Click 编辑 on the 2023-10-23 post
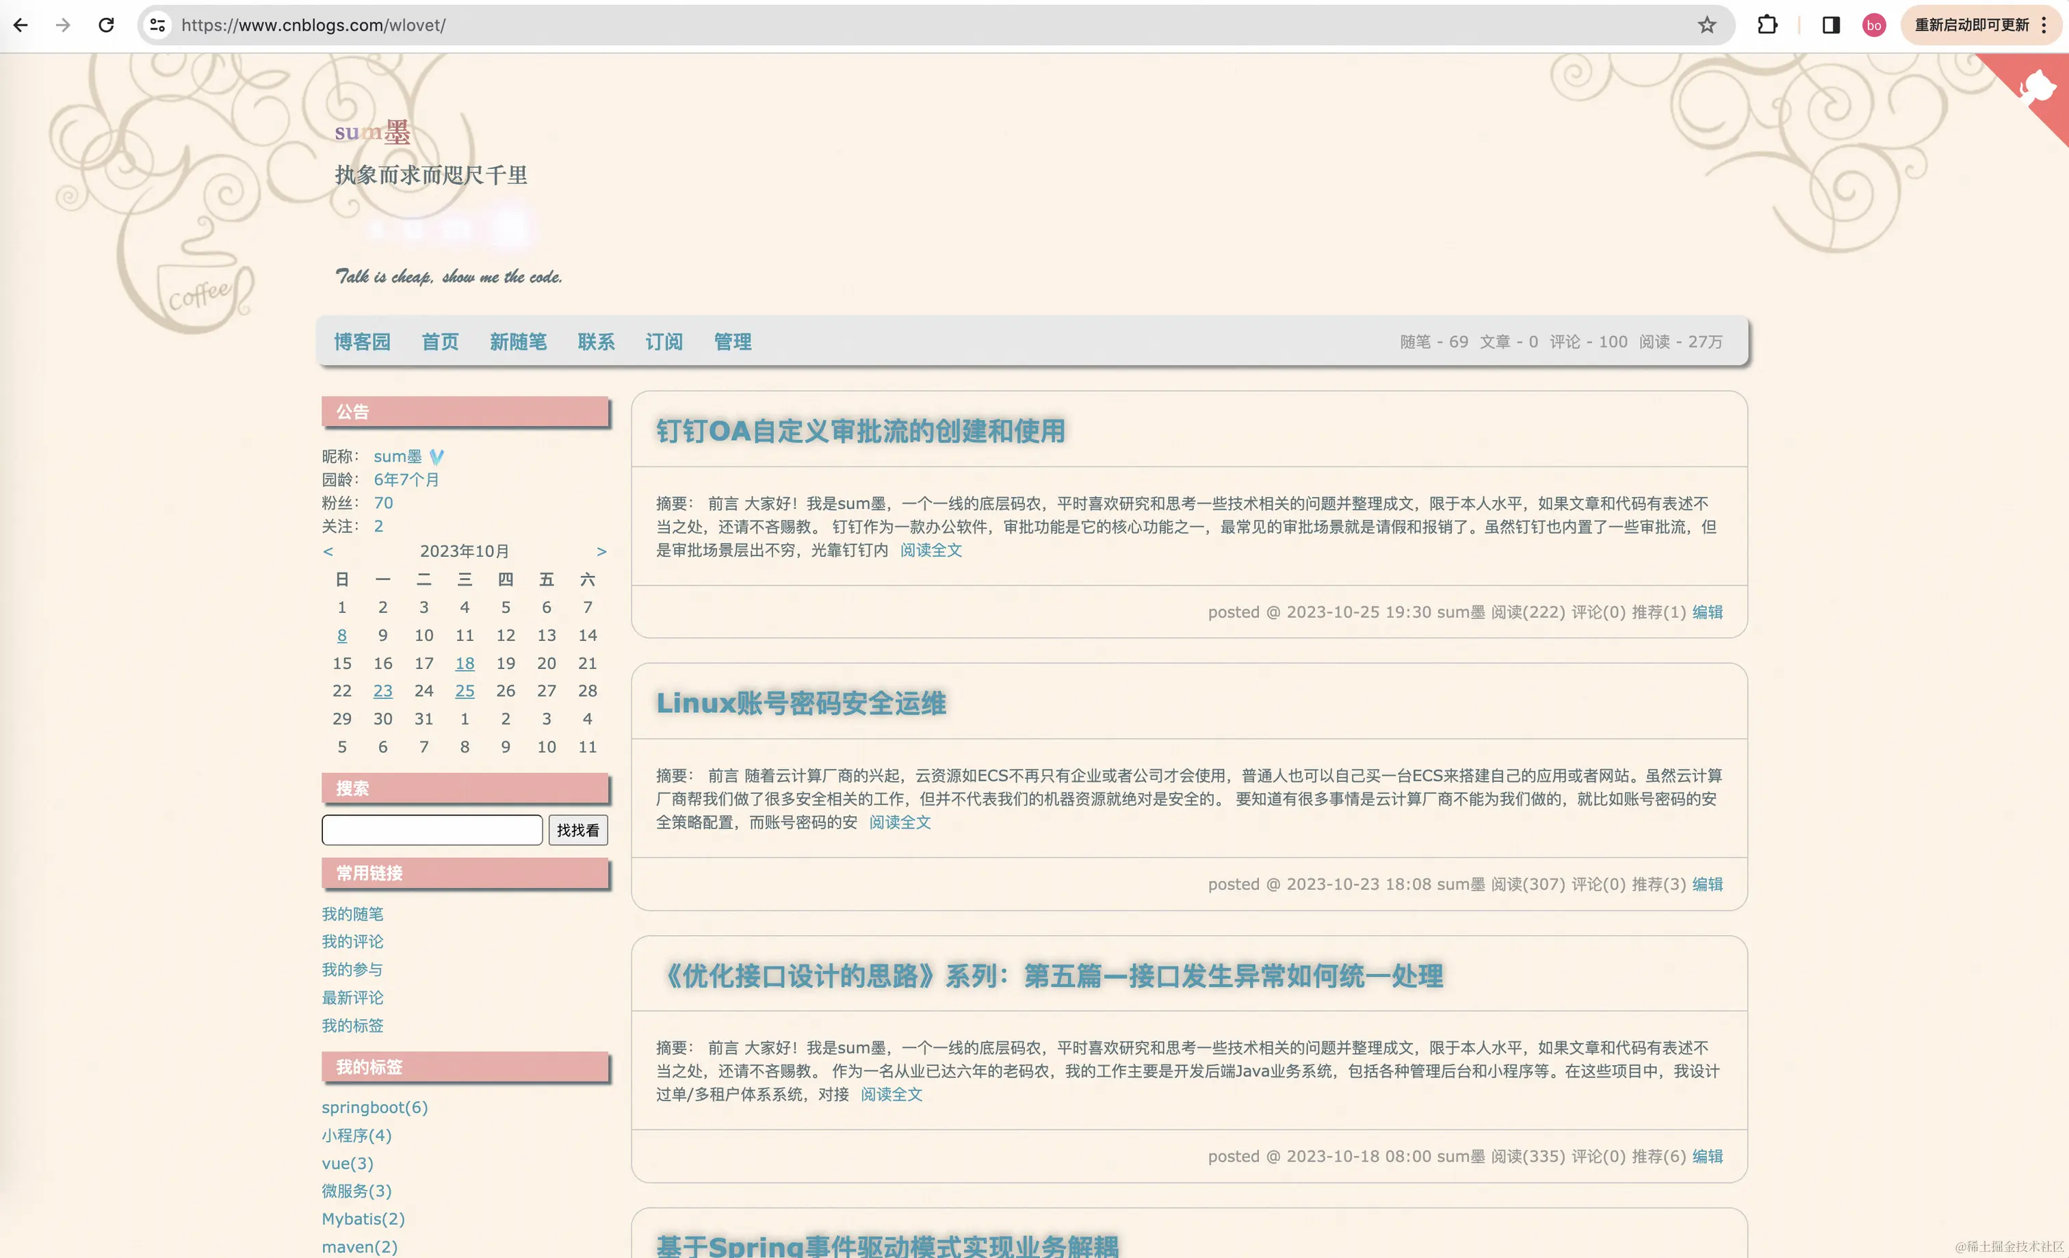This screenshot has height=1258, width=2069. (x=1707, y=884)
